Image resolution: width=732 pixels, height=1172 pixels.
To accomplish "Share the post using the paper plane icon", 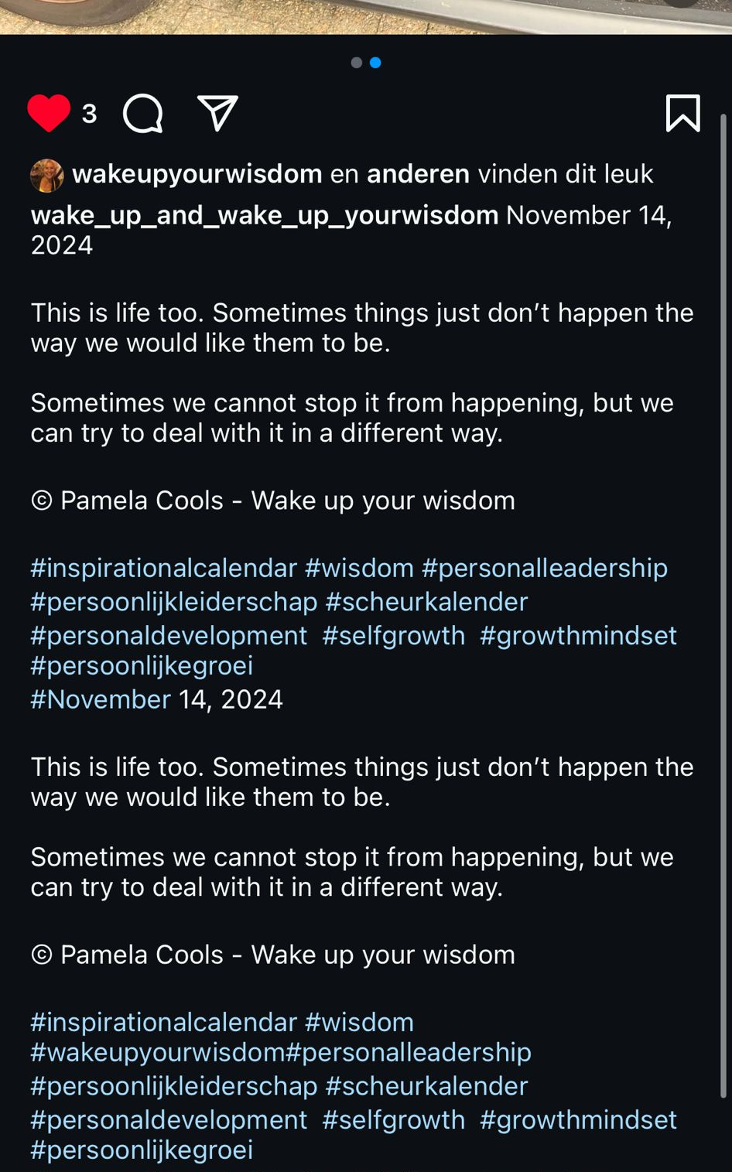I will (219, 112).
